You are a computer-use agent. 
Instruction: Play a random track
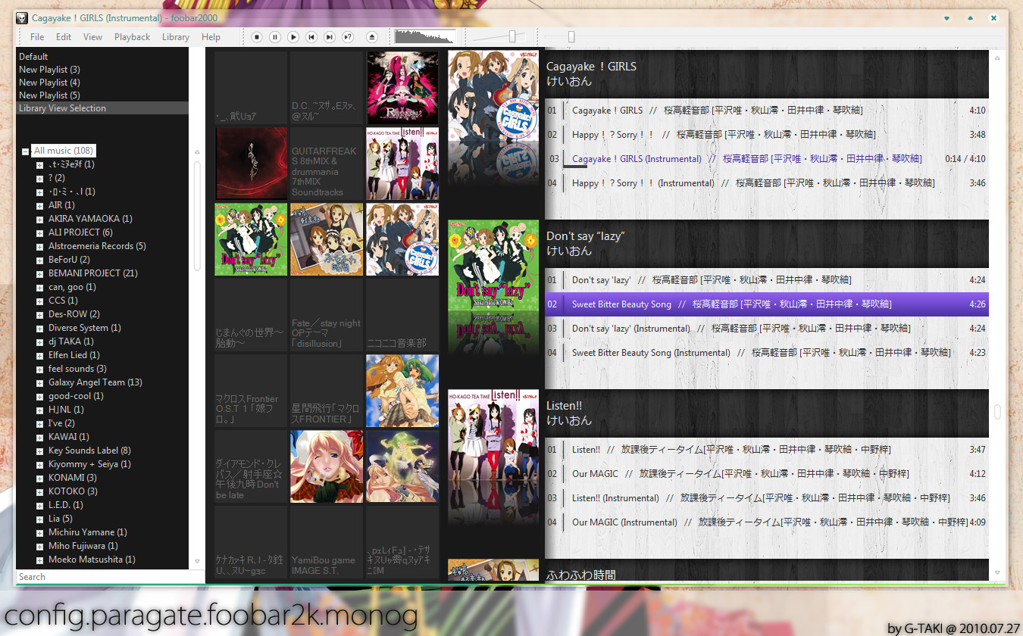click(x=348, y=36)
